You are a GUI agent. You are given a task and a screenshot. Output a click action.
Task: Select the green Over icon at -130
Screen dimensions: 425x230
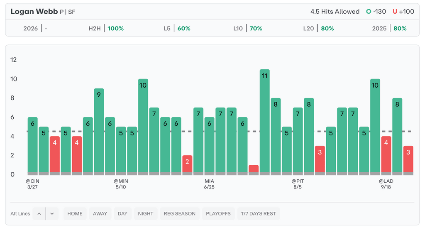(x=368, y=12)
